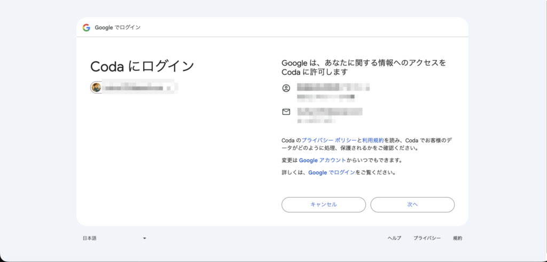This screenshot has width=547, height=262.
Task: Open the Google でログイン help link
Action: [x=332, y=172]
